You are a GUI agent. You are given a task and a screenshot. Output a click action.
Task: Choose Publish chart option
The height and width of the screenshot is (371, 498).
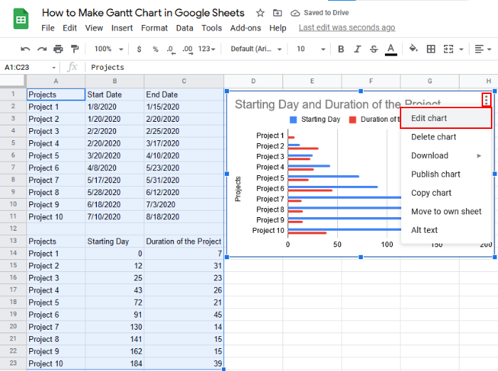coord(446,174)
